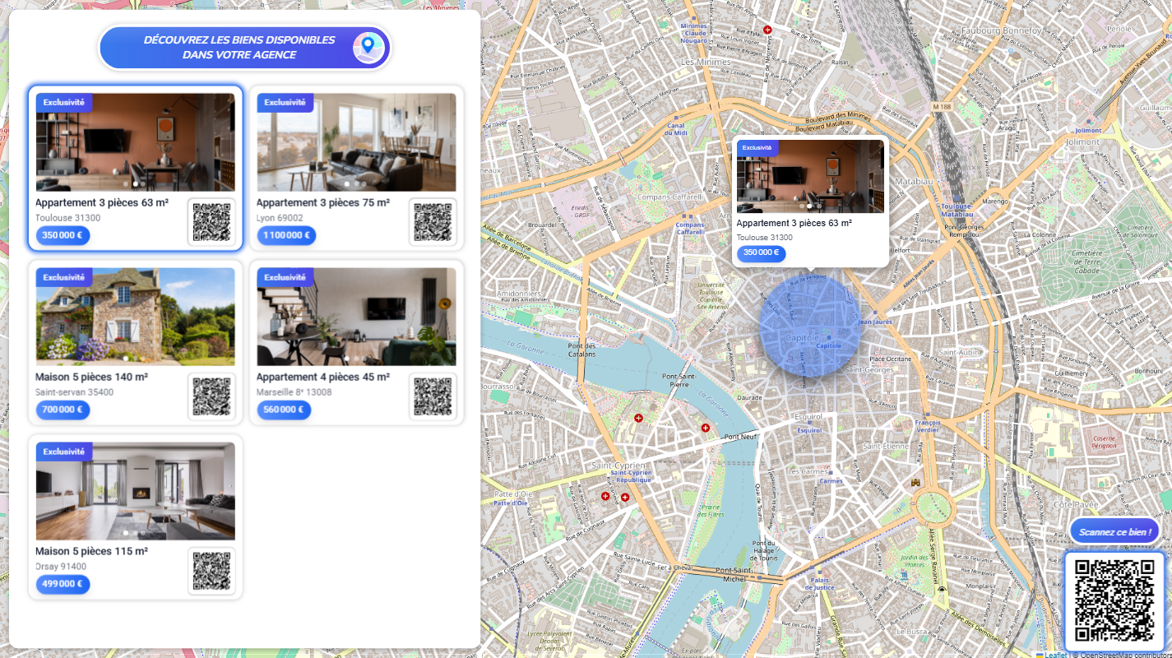Click QR code on Saint-servan house card

[211, 396]
